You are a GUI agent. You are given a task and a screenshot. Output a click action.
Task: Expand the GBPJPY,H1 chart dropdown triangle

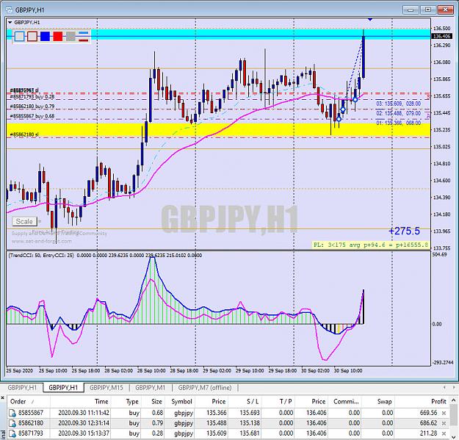tap(10, 22)
